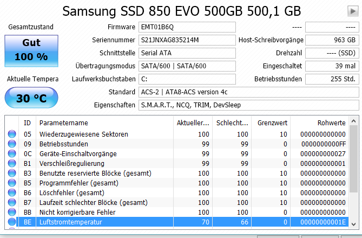
Task: Click the Firmware field EMT01B6Q
Action: pos(187,27)
